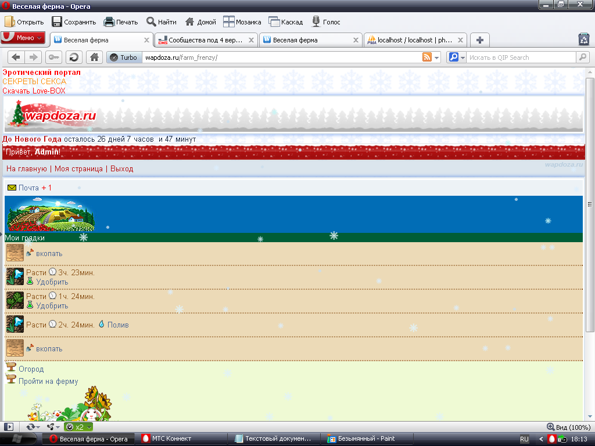The width and height of the screenshot is (595, 446).
Task: Click вкопать on the last empty bed
Action: coord(49,349)
